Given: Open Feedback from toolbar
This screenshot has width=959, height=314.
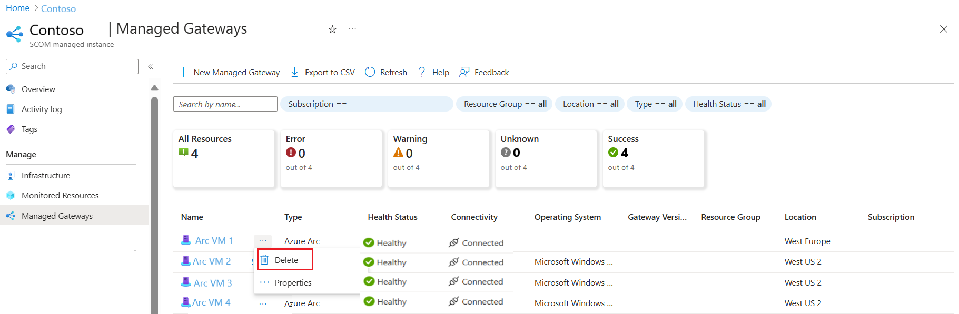Looking at the screenshot, I should coord(485,72).
